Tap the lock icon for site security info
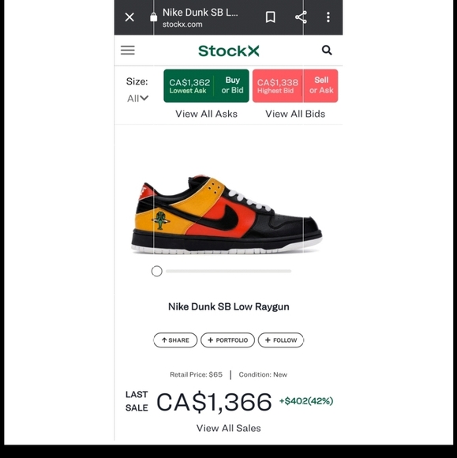Screen dimensions: 457x458 coord(153,17)
